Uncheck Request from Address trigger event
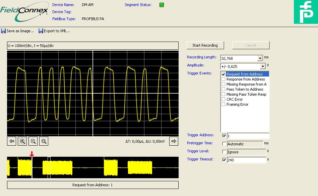318x196 pixels. pyautogui.click(x=223, y=74)
